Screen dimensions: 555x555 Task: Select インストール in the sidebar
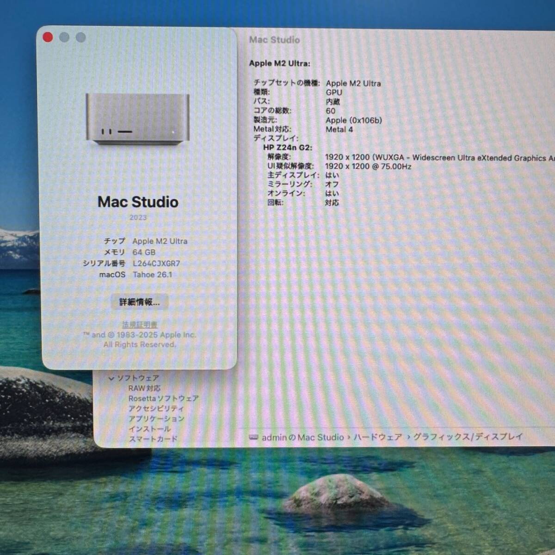149,429
